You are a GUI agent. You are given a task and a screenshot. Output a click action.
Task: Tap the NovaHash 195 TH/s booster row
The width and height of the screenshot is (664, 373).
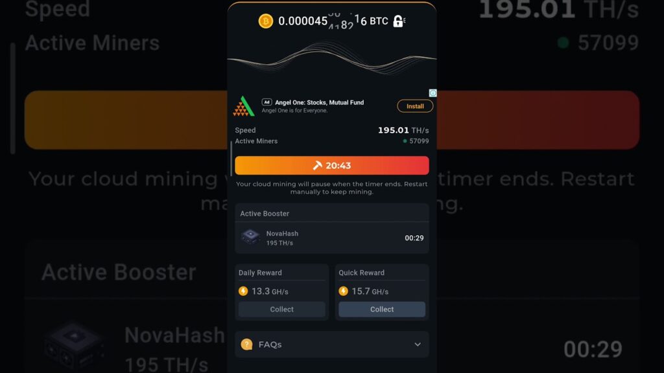click(332, 238)
